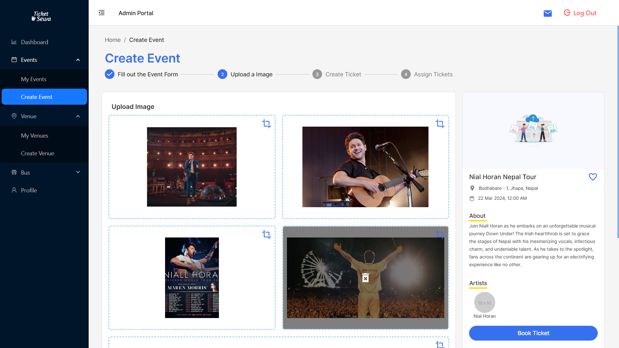Go to Home breadcrumb link
This screenshot has width=619, height=348.
pyautogui.click(x=113, y=40)
